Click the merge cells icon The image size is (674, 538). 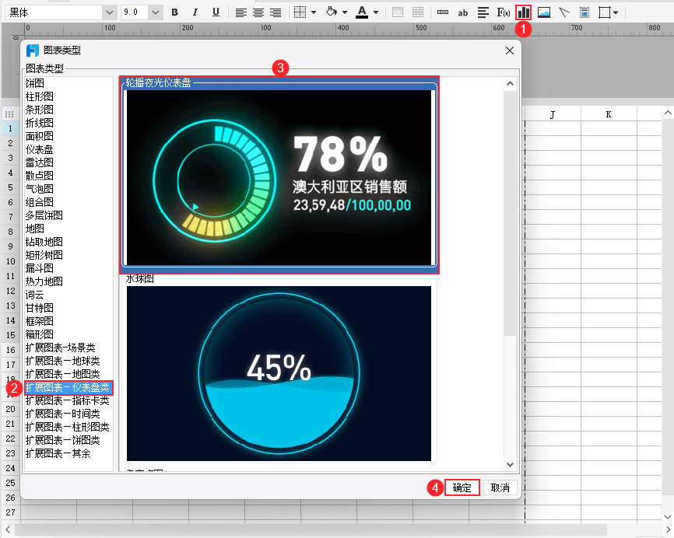point(398,12)
